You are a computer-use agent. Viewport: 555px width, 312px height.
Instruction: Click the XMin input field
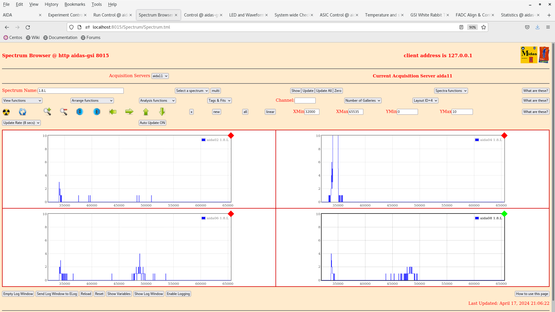pyautogui.click(x=312, y=112)
